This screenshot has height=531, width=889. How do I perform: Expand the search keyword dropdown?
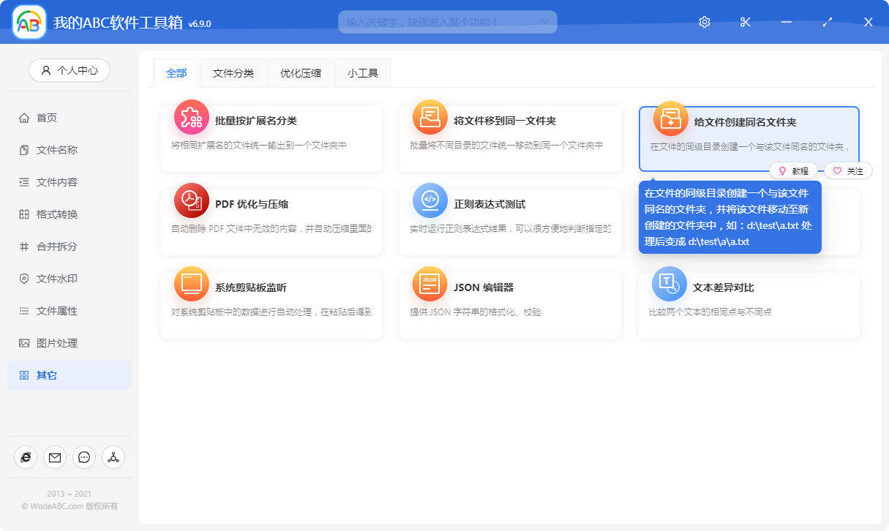544,22
